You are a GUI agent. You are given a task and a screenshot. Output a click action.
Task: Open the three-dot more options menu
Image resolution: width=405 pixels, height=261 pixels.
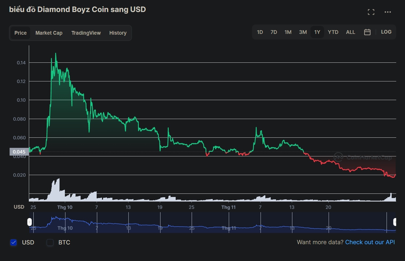[x=388, y=12]
